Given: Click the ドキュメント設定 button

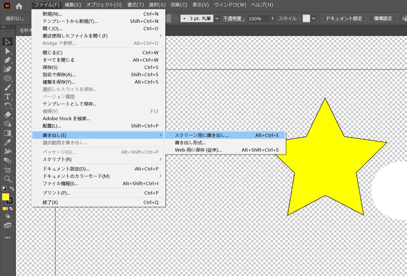Looking at the screenshot, I should [x=344, y=18].
